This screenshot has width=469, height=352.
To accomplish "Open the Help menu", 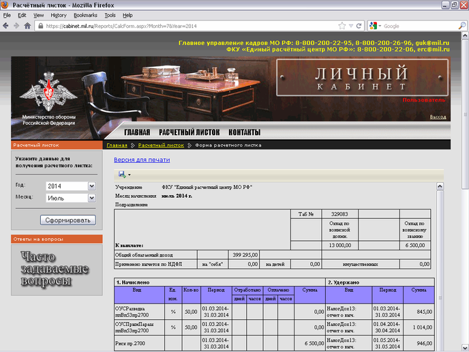I will (x=127, y=15).
